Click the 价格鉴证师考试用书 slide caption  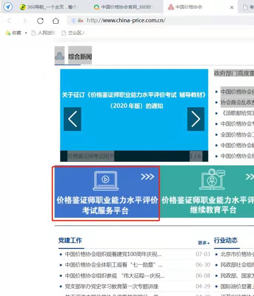91,156
